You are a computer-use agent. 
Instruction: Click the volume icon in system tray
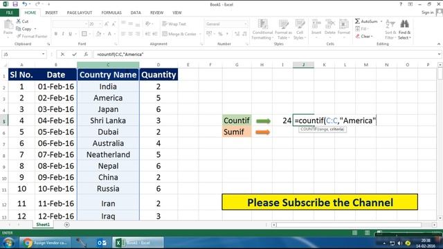(399, 243)
